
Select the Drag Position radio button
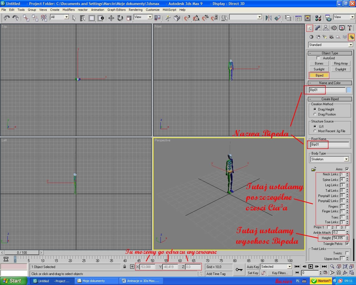pos(315,114)
